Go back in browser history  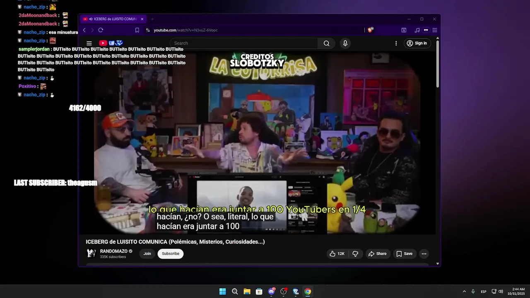click(x=84, y=30)
